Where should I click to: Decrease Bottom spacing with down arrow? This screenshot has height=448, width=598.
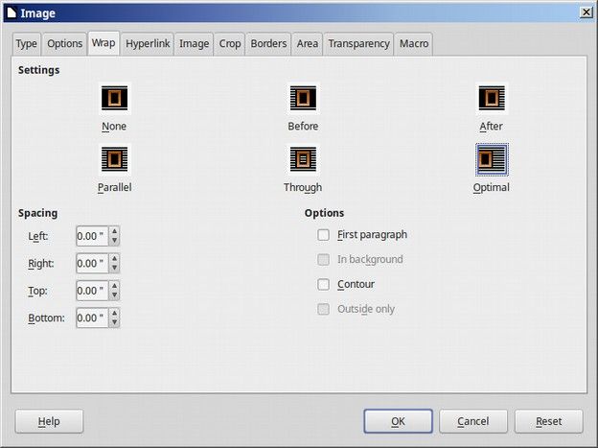114,322
